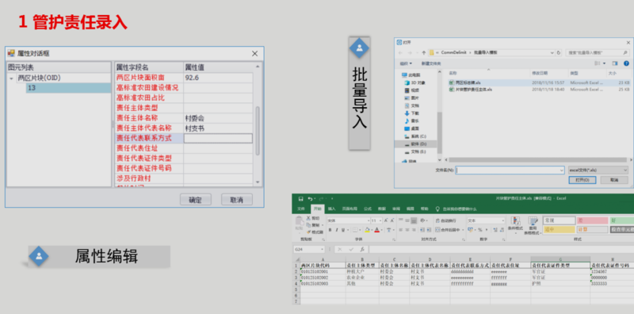This screenshot has height=314, width=634.
Task: Open the number format dropdown showing 文本
Action: (x=503, y=220)
